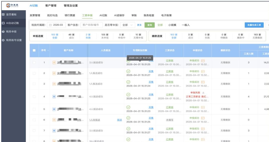Select the 工资申报 tab
This screenshot has width=269, height=142.
pos(87,15)
